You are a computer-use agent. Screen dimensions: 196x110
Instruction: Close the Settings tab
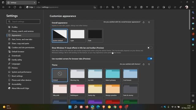pos(35,2)
